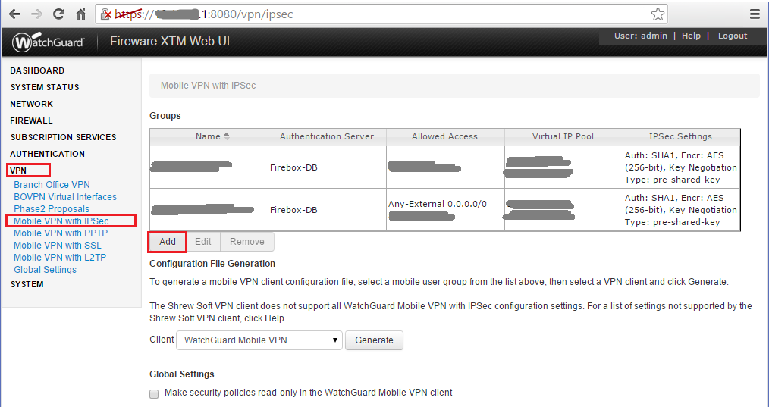
Task: Open VPN Global Settings page
Action: pyautogui.click(x=45, y=270)
